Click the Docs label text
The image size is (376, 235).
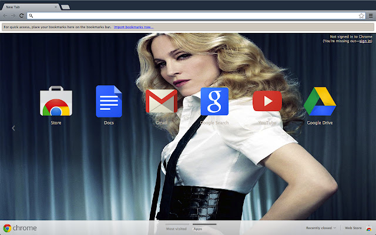(x=109, y=123)
